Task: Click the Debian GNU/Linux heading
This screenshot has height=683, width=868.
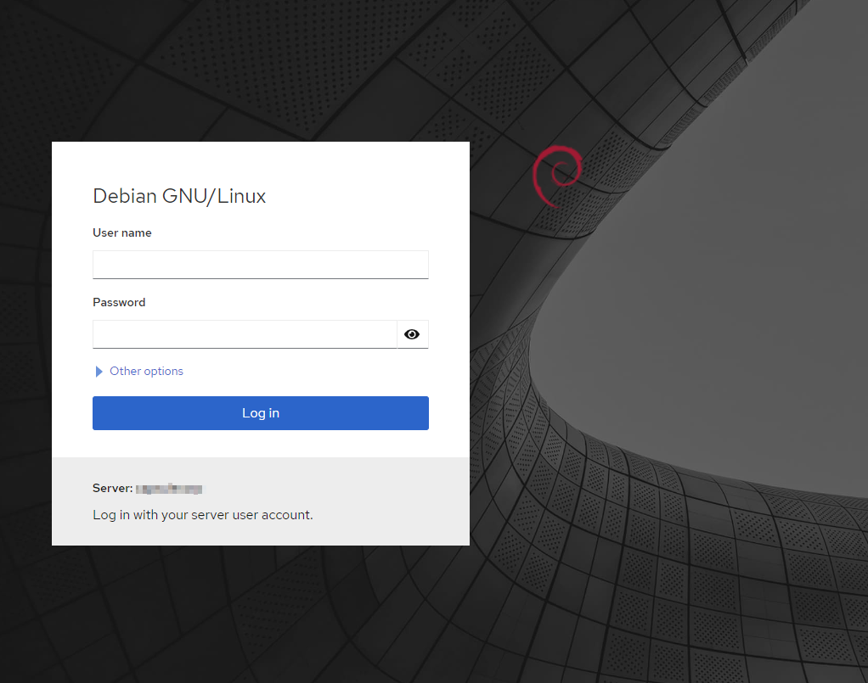Action: pos(179,196)
